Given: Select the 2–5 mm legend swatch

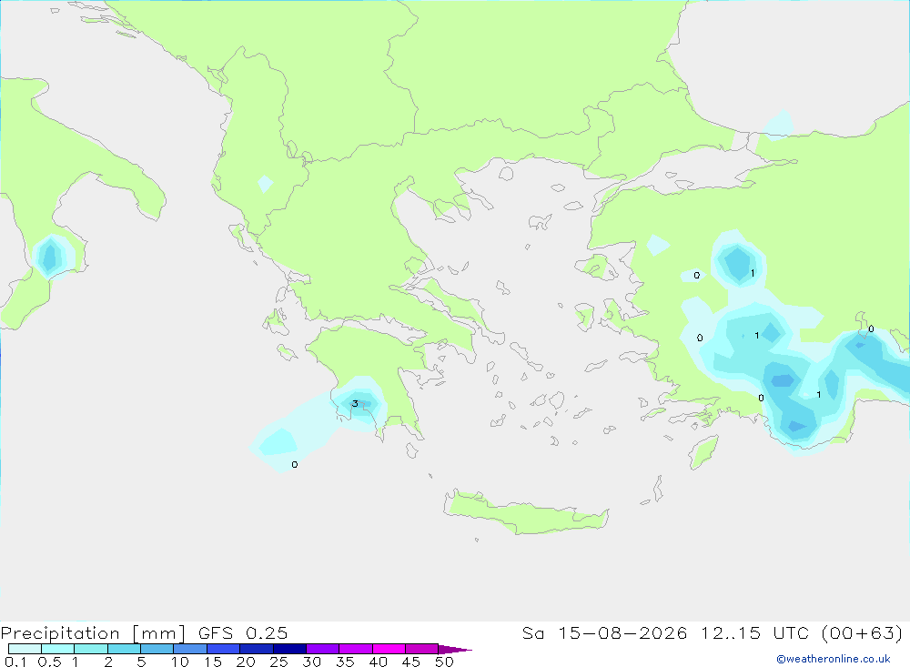Looking at the screenshot, I should point(124,649).
